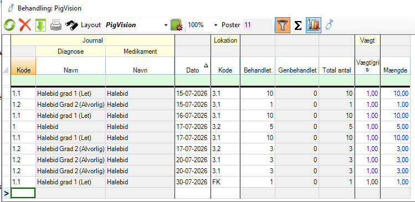Expand the 100% zoom dropdown
The width and height of the screenshot is (415, 202).
216,25
